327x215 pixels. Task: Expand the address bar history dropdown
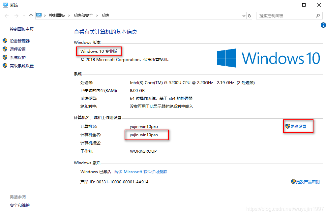(244, 15)
